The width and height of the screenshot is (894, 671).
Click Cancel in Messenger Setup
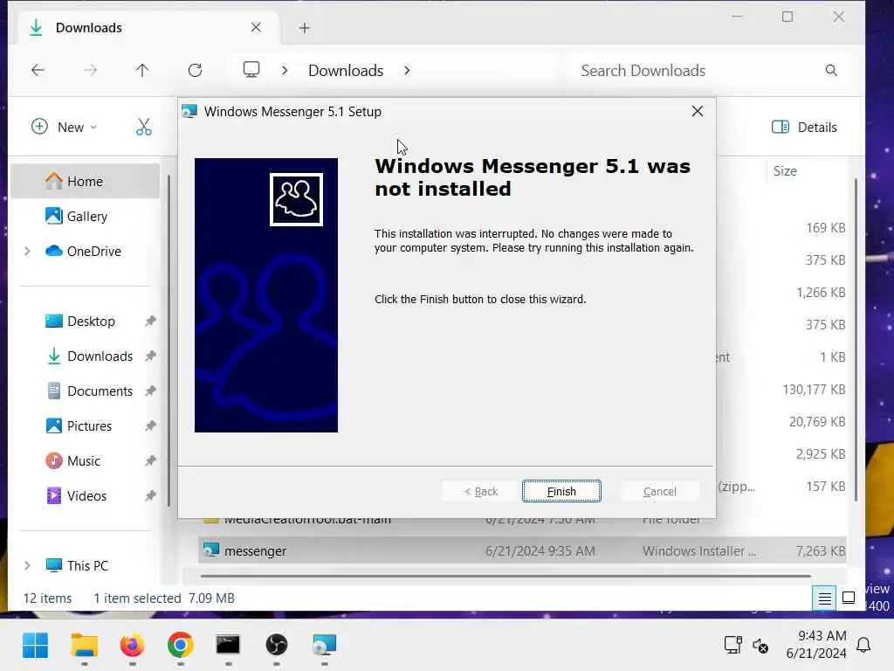[x=660, y=491]
